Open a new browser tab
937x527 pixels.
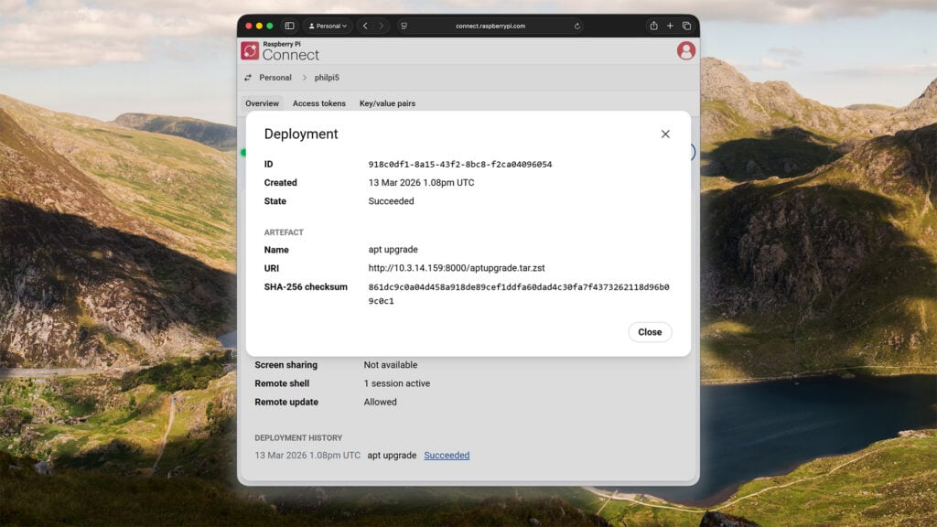click(670, 27)
